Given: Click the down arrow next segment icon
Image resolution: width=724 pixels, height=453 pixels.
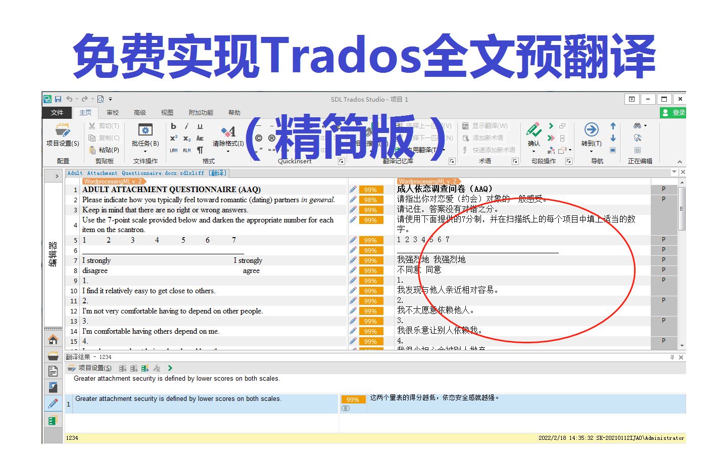Looking at the screenshot, I should [613, 138].
